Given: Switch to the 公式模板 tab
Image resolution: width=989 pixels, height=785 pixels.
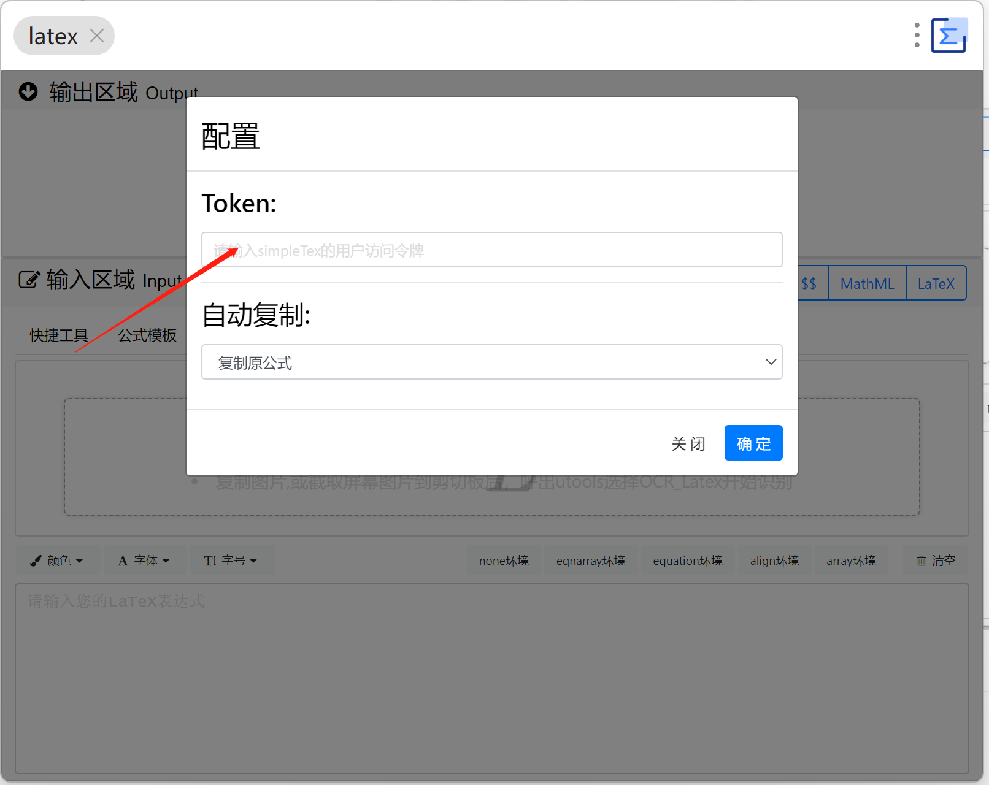Looking at the screenshot, I should [147, 335].
